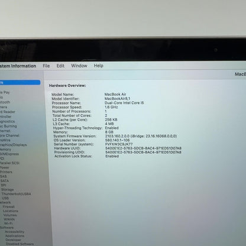
Task: Select Accessibility under Software
Action: click(15, 232)
